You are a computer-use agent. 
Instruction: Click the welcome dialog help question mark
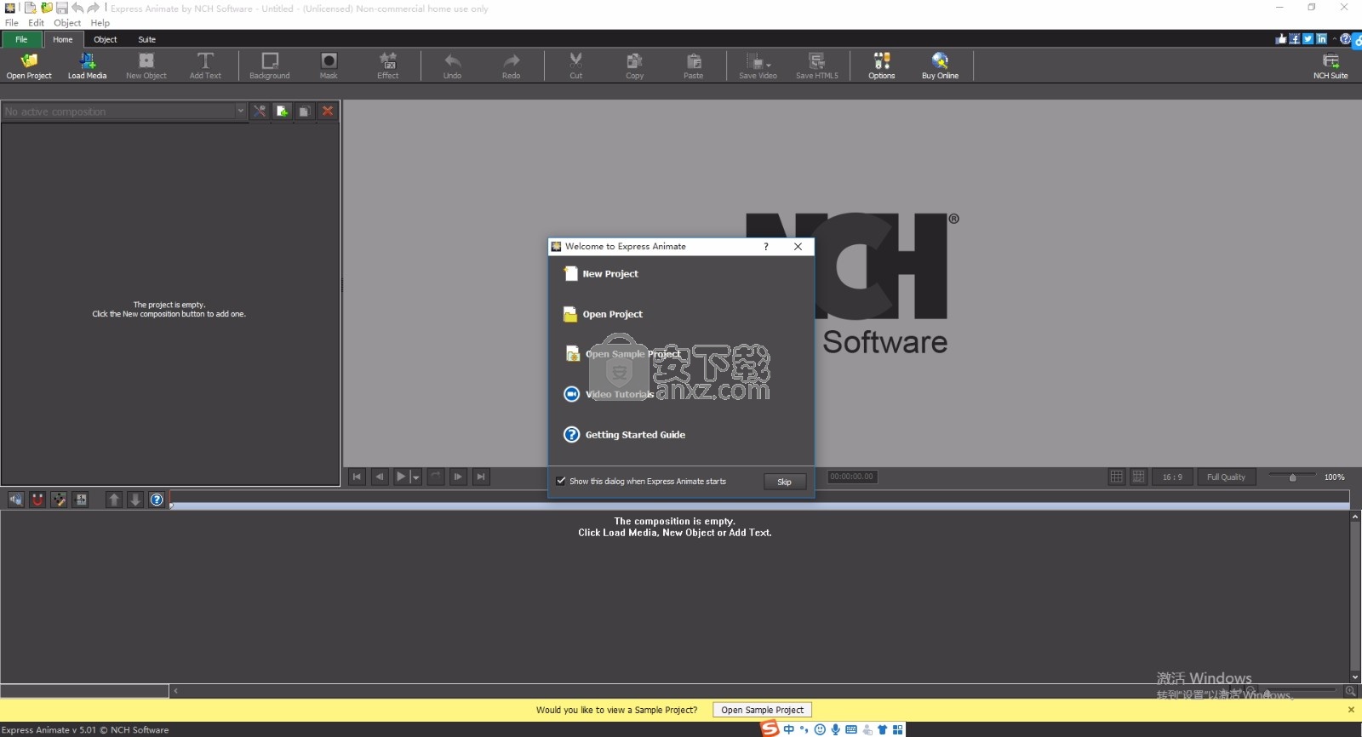[766, 247]
